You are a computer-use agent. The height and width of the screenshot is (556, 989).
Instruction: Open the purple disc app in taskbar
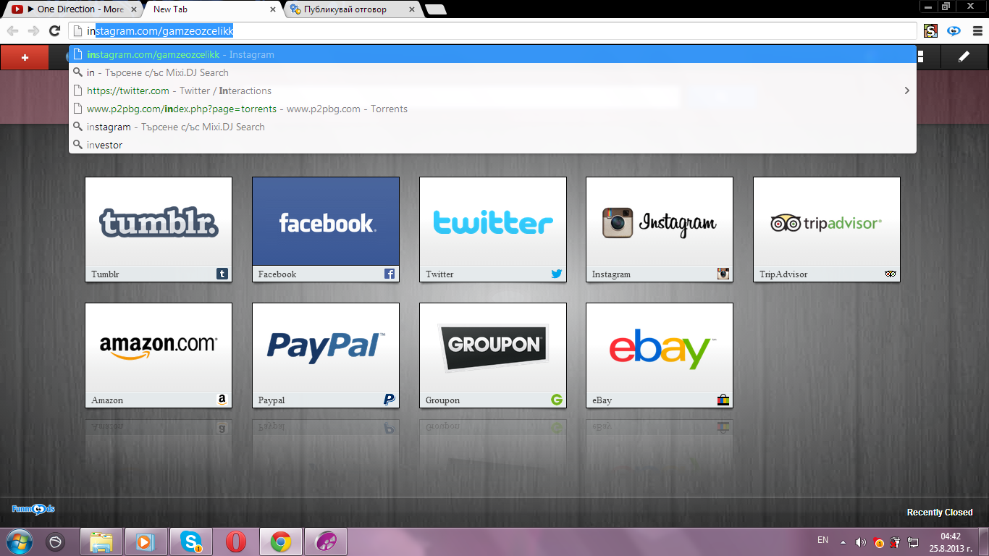(x=326, y=542)
